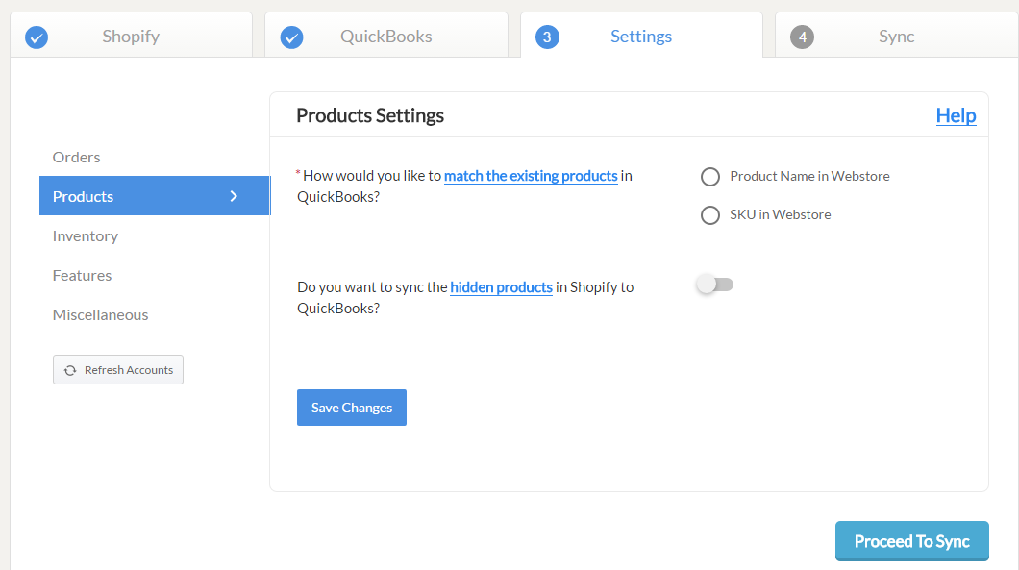Screen dimensions: 1019x570
Task: Select Product Name in Webstore option
Action: pyautogui.click(x=710, y=177)
